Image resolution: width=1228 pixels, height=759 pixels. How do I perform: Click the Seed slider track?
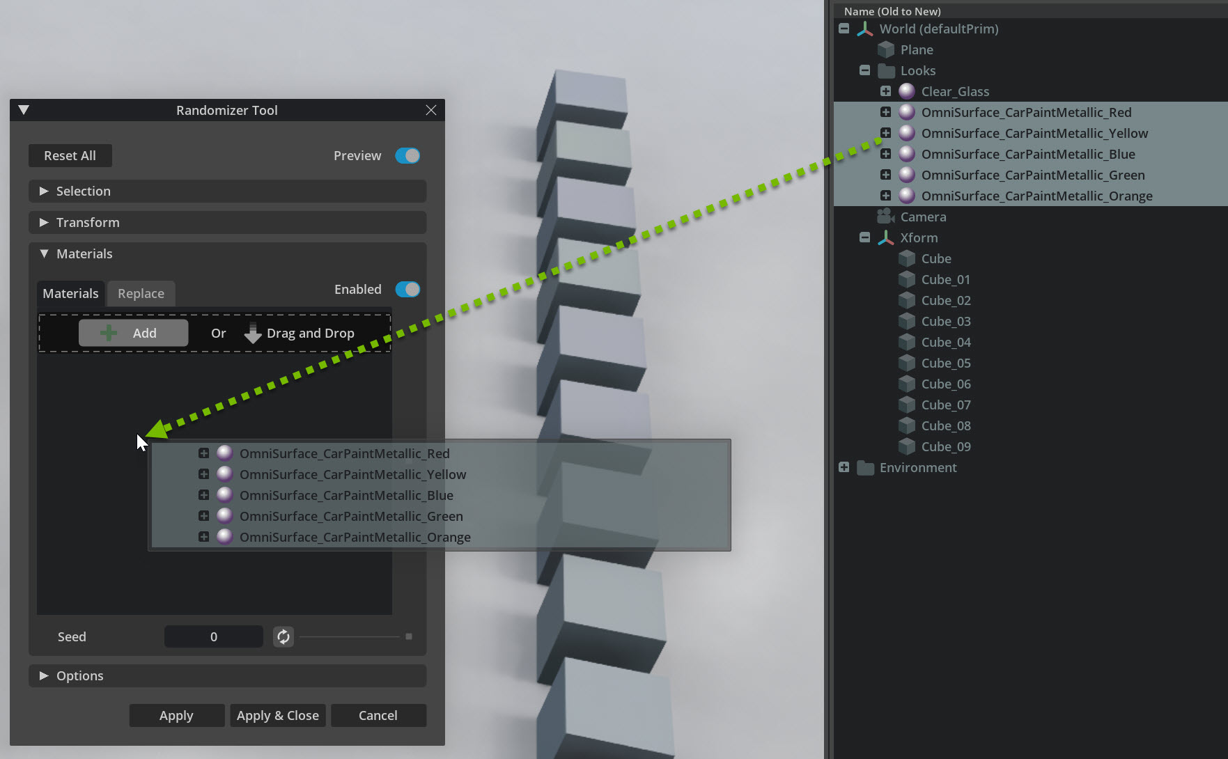click(x=356, y=636)
